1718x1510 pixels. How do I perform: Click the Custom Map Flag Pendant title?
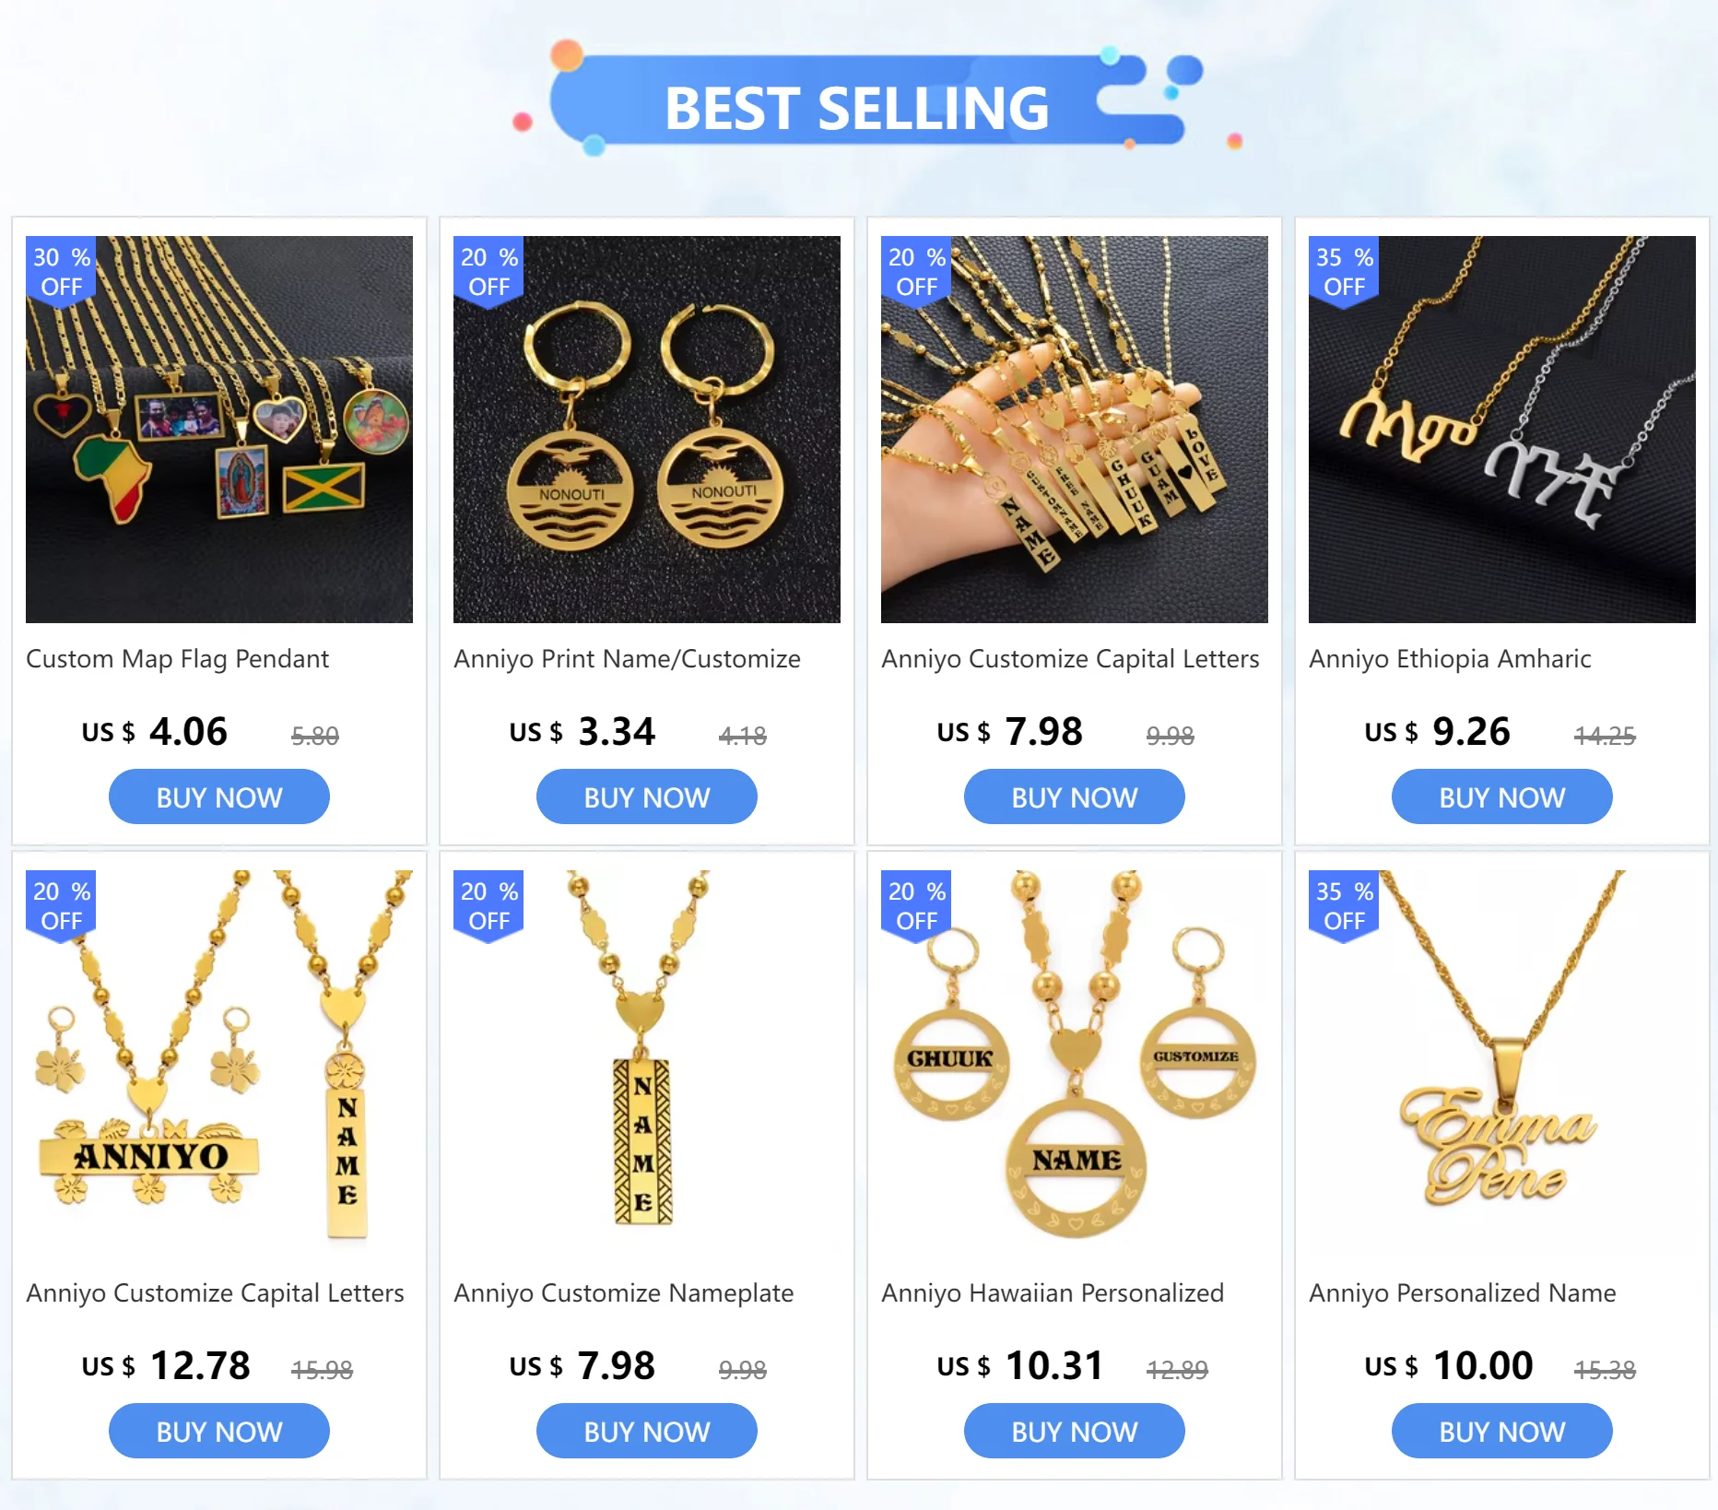[x=177, y=659]
